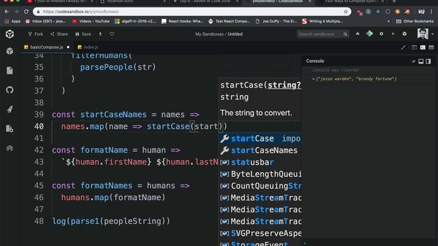The width and height of the screenshot is (438, 246).
Task: Dock console to bottom icon
Action: click(421, 61)
